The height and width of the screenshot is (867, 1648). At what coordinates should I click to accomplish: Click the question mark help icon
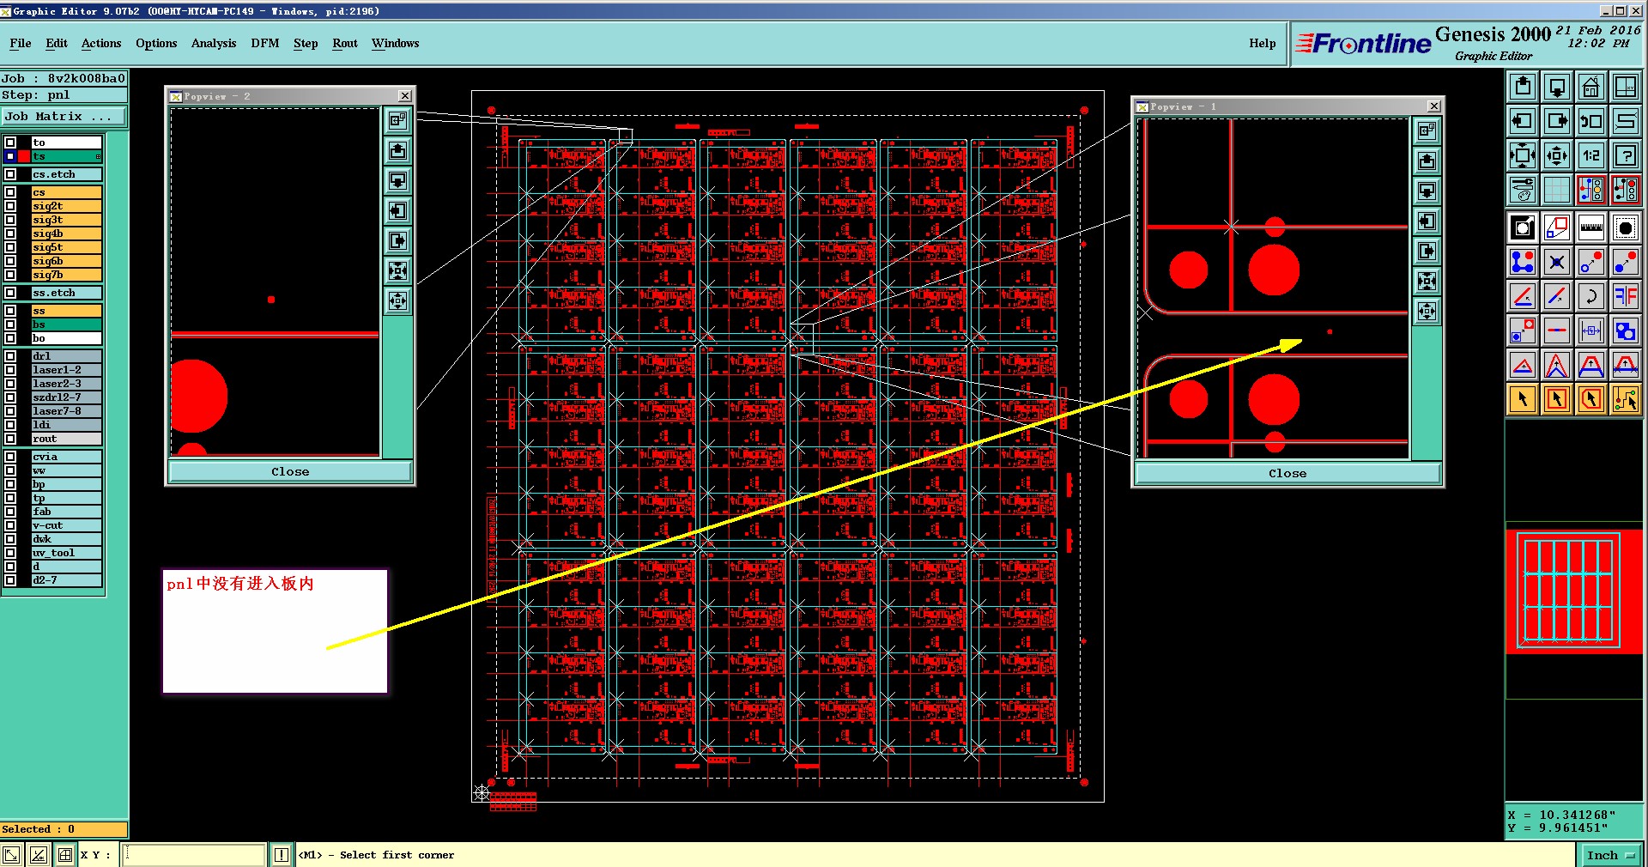(1626, 155)
